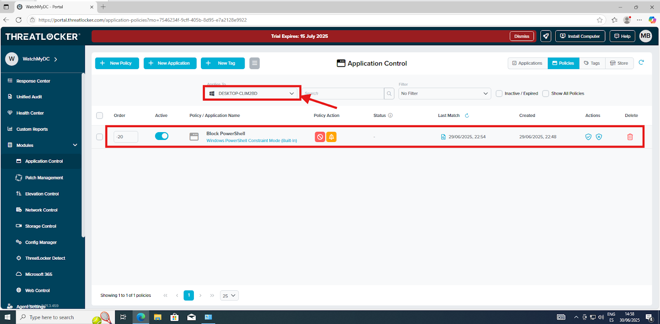Open the No Filter dropdown

pyautogui.click(x=445, y=93)
